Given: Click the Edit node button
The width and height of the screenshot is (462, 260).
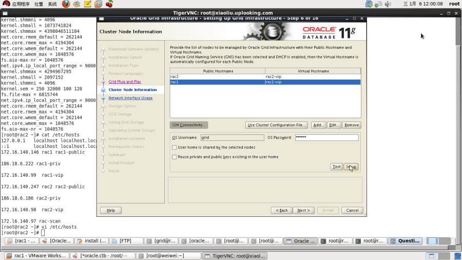Looking at the screenshot, I should pyautogui.click(x=334, y=125).
